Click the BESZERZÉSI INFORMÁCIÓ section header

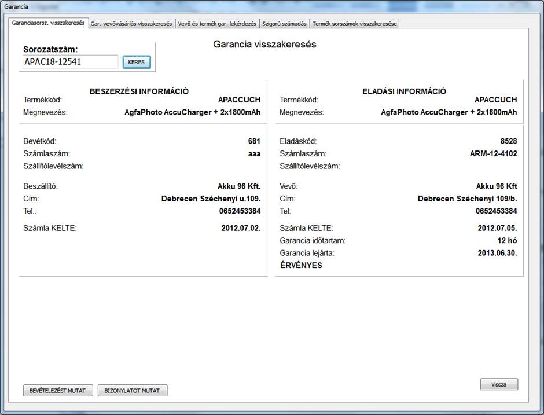pos(139,91)
